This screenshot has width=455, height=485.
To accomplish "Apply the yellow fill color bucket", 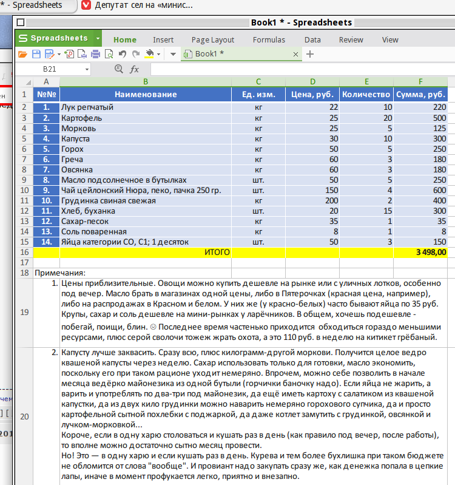I will click(x=150, y=54).
